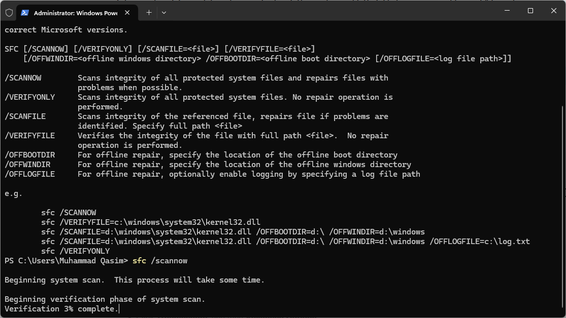
Task: Click the /SCANFILE option in the help list
Action: (25, 116)
